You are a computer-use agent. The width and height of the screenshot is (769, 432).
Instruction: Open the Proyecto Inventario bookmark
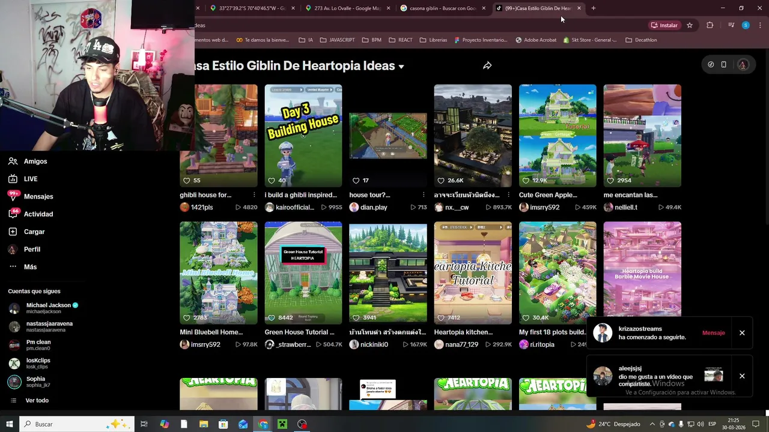[481, 40]
